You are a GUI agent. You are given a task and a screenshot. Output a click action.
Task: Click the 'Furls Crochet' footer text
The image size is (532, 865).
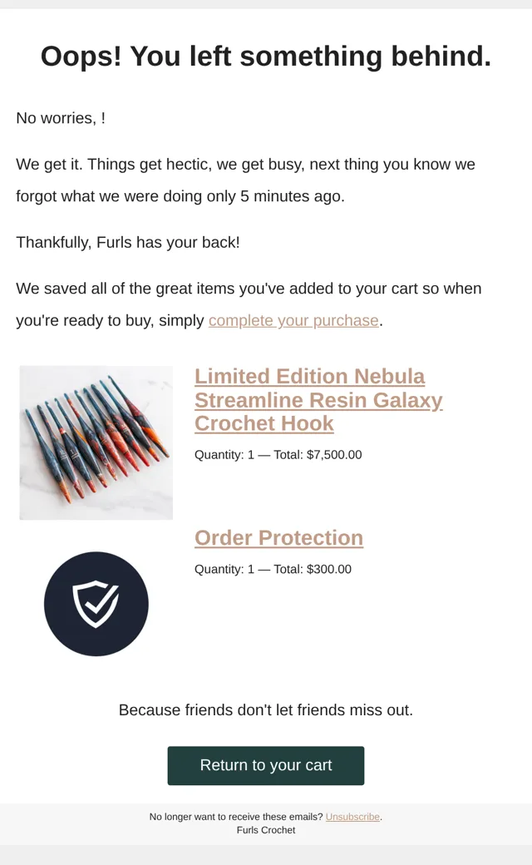(x=266, y=830)
